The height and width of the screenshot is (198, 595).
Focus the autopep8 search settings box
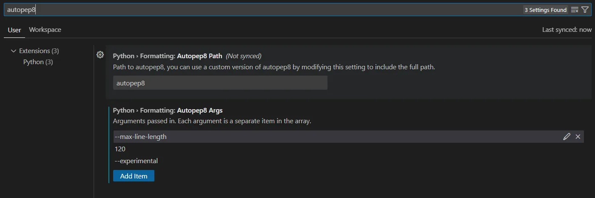[255, 10]
